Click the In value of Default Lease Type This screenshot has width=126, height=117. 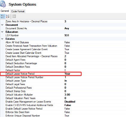[66, 81]
